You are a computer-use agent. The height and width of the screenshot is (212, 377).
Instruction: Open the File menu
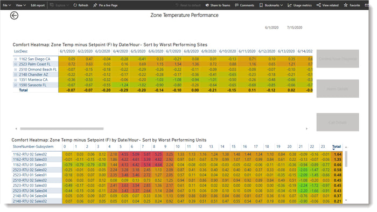6,5
